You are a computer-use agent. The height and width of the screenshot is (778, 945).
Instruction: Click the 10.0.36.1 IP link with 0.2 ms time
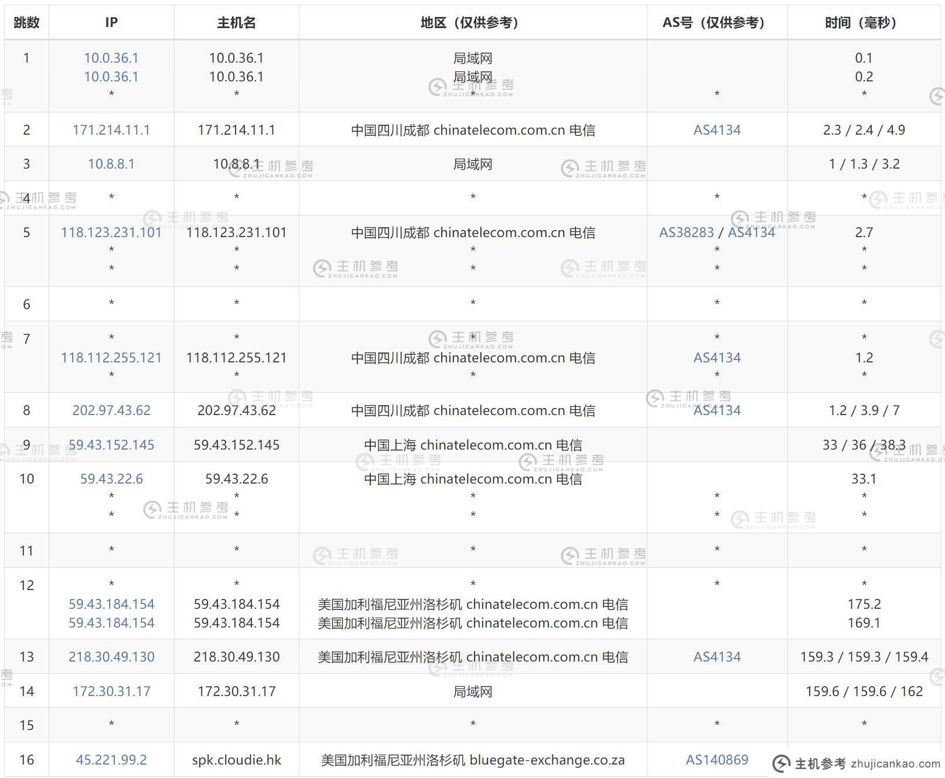(111, 77)
